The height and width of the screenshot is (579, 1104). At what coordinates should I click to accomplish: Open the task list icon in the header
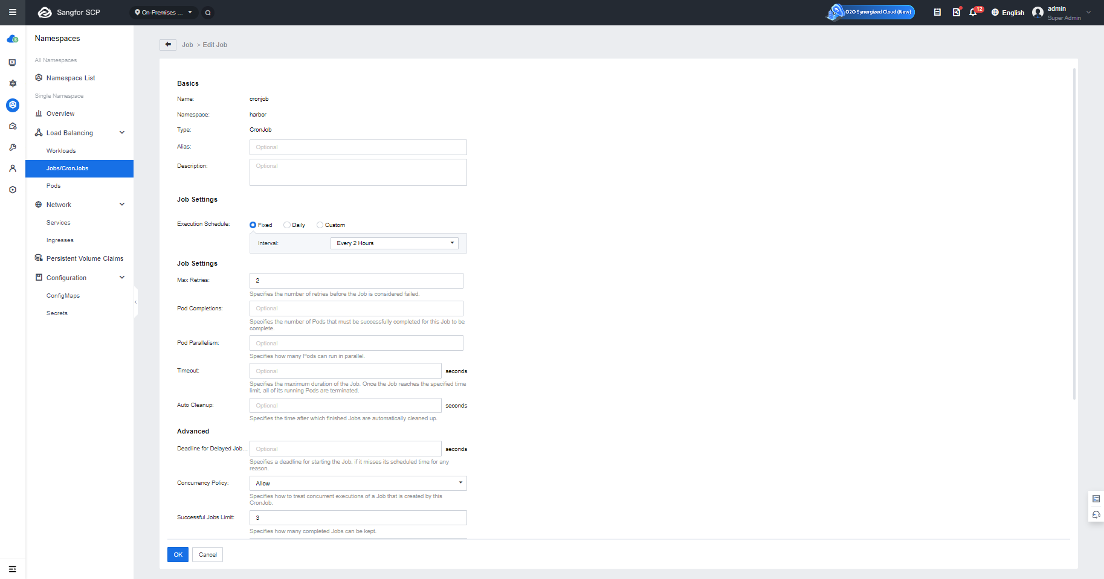pyautogui.click(x=937, y=12)
